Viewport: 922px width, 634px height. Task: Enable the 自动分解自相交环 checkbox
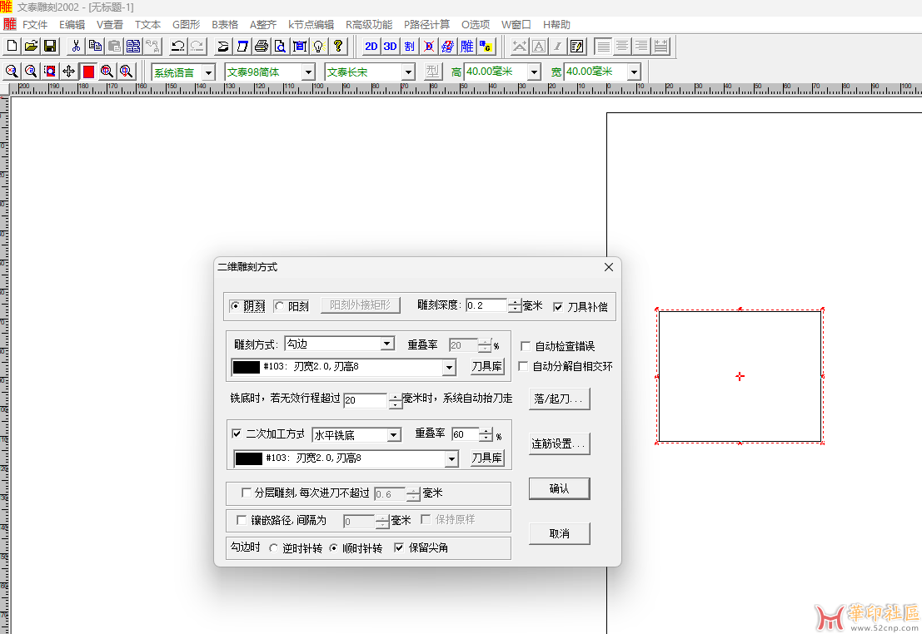pos(523,366)
